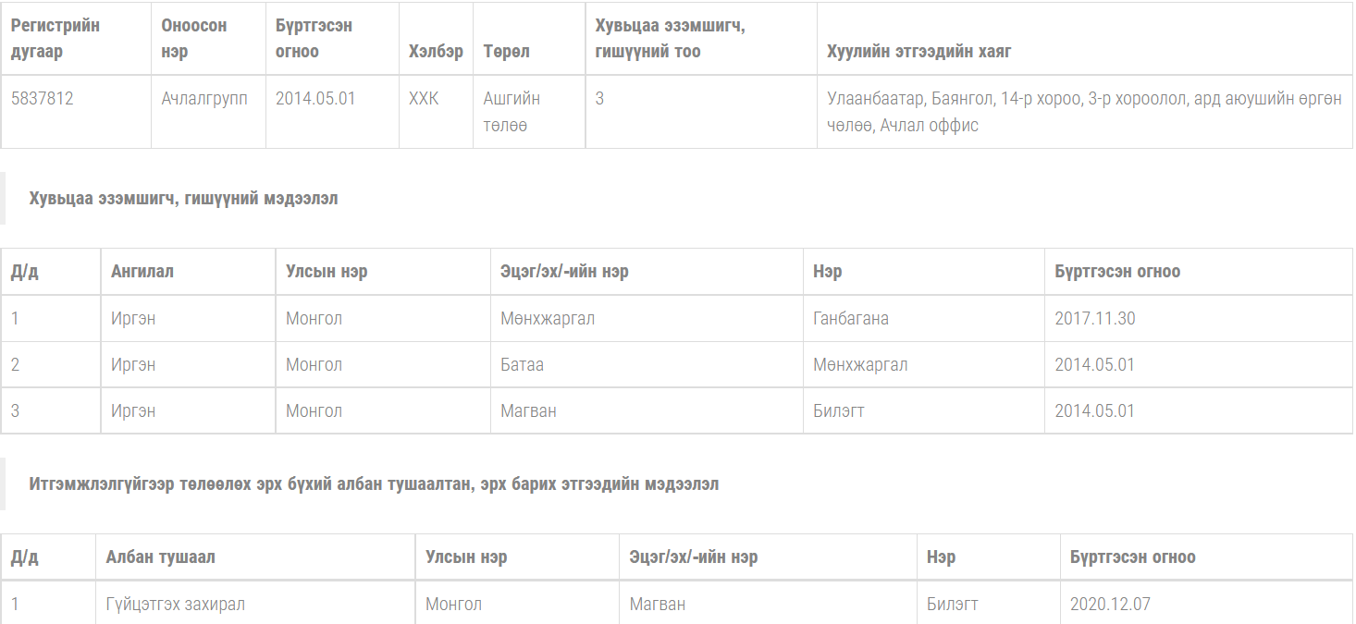Click the Хуулийн этгээдийн хаяг header

[918, 52]
